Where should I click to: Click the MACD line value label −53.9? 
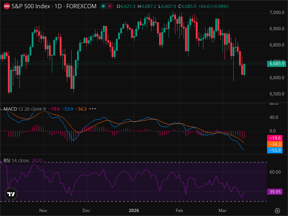pos(275,150)
